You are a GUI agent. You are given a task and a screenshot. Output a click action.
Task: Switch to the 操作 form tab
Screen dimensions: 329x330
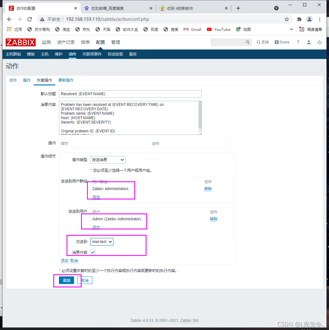pyautogui.click(x=27, y=80)
